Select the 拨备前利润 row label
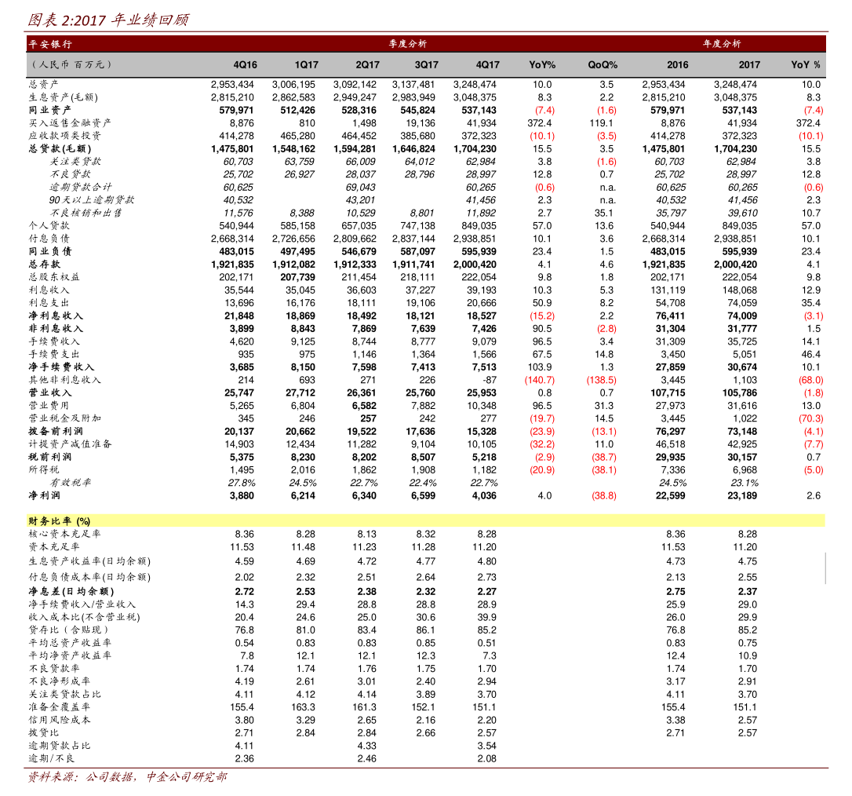This screenshot has height=796, width=852. (x=56, y=431)
